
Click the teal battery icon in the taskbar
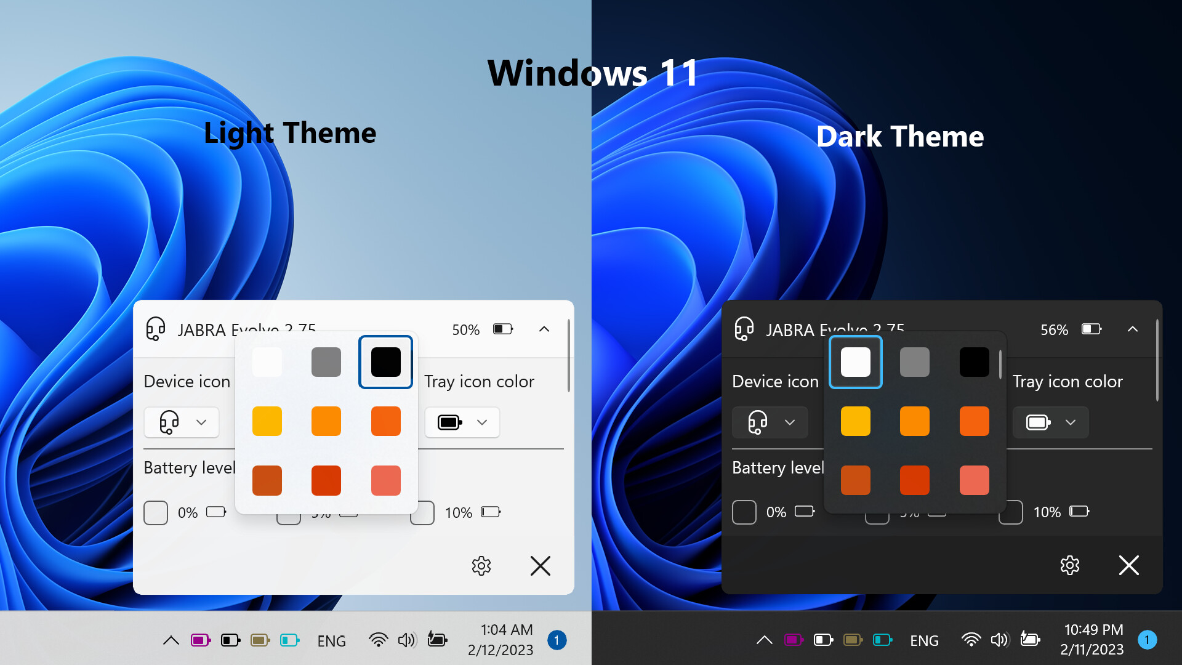tap(290, 640)
